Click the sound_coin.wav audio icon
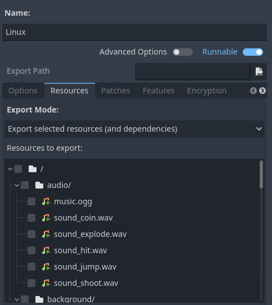Screen dimensions: 272x305 coord(46,218)
